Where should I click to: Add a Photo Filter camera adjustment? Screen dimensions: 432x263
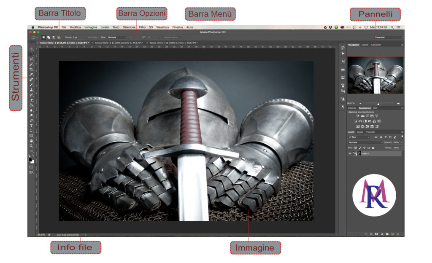click(370, 121)
